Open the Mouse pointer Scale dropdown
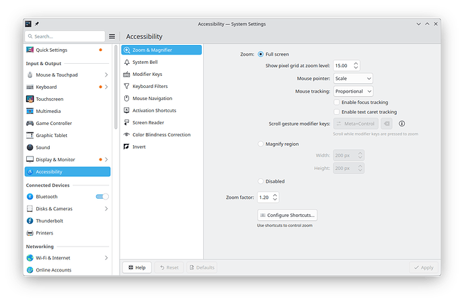Viewport: 464px width, 303px height. point(353,78)
